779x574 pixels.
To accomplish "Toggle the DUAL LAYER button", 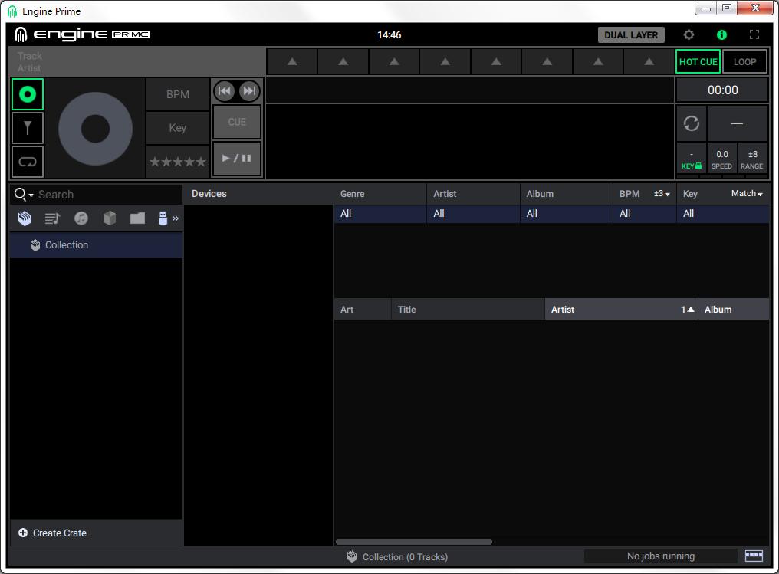I will pyautogui.click(x=631, y=35).
